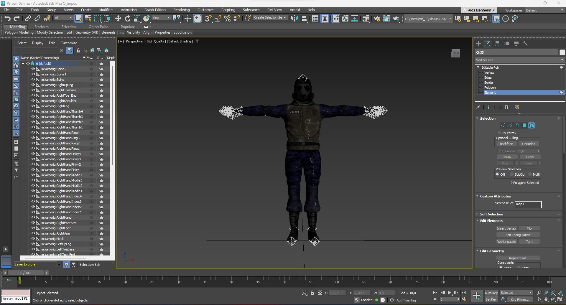The image size is (566, 305).
Task: Open the Rendering menu
Action: pos(182,10)
